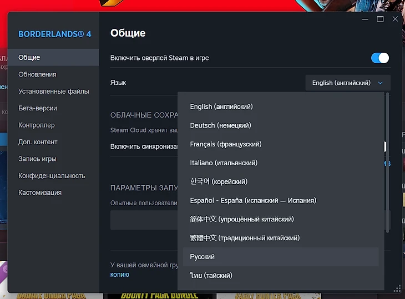Viewport: 405px width, 299px height.
Task: Choose the Korean 한국어 (корейский) option
Action: tap(219, 182)
